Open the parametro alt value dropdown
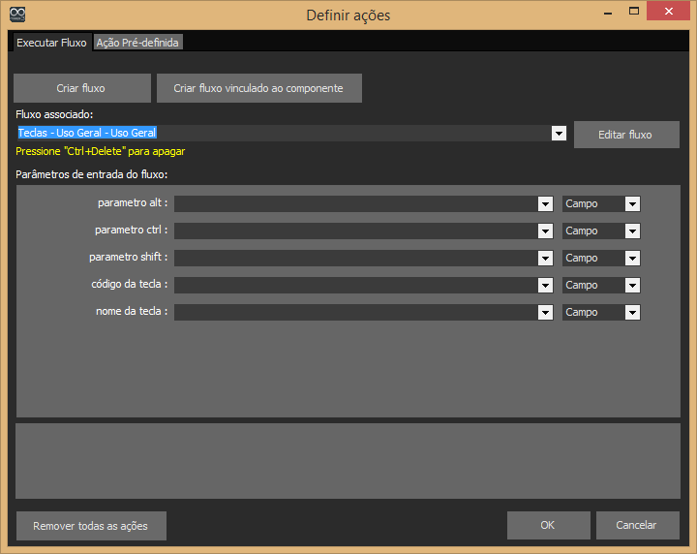697x554 pixels. [545, 203]
